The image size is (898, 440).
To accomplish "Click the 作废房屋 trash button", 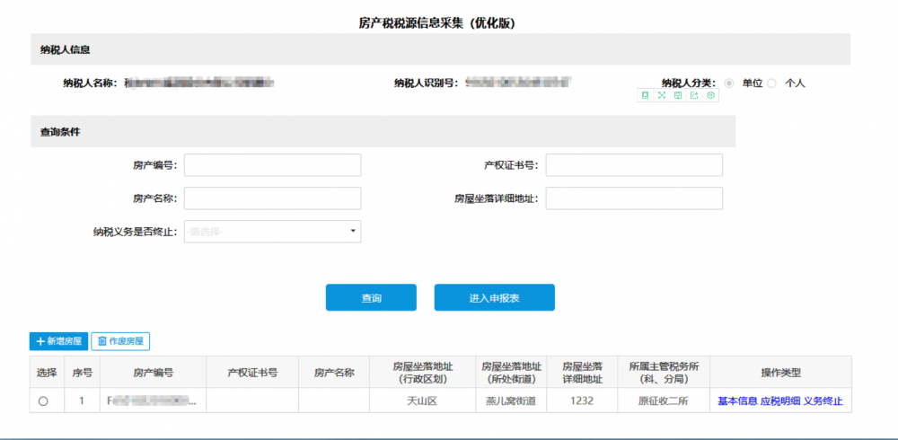I will point(119,341).
